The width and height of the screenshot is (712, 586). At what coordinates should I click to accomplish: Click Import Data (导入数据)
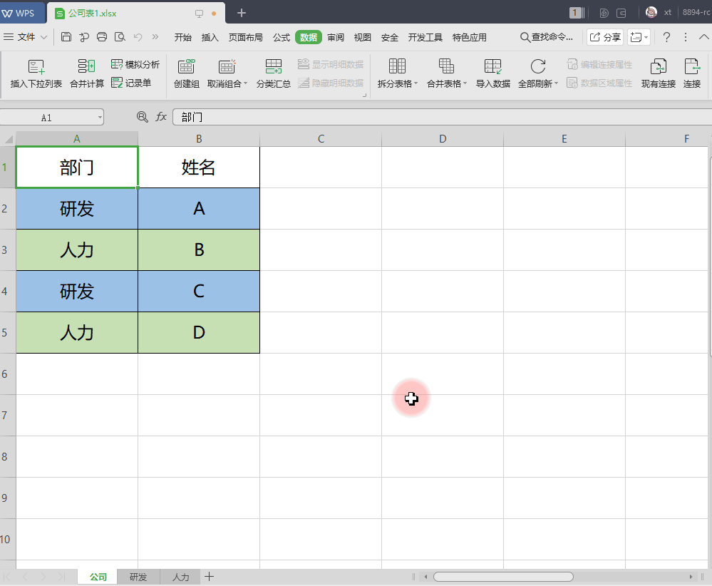click(492, 73)
